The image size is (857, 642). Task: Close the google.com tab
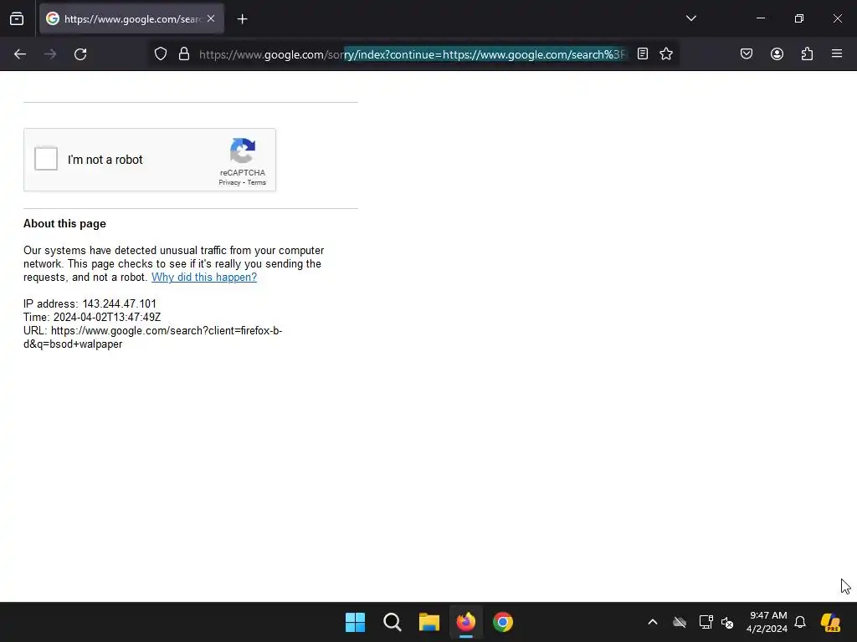tap(211, 19)
